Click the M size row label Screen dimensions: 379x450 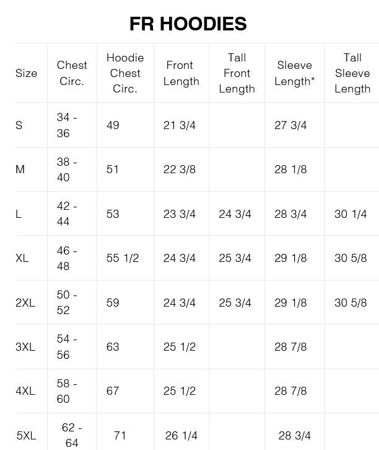(20, 169)
